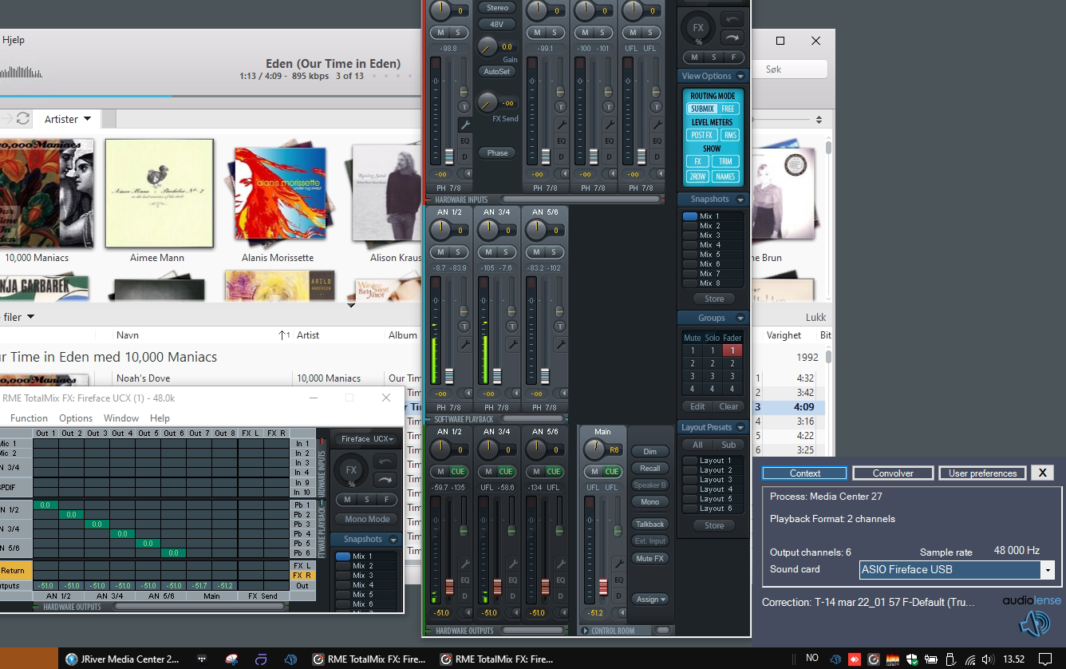Click the JRiver refresh icon
The width and height of the screenshot is (1066, 669).
23,119
